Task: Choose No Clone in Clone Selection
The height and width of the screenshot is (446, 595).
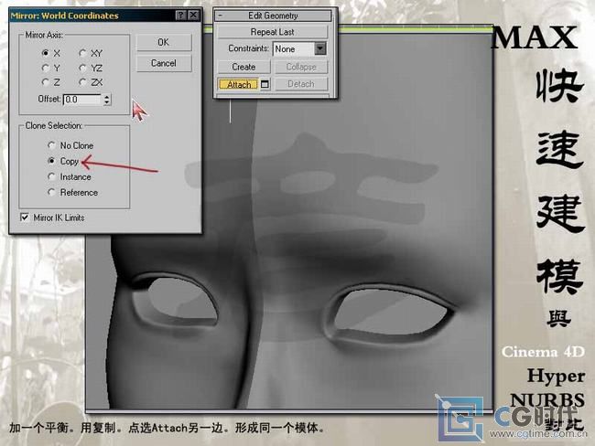Action: coord(51,145)
